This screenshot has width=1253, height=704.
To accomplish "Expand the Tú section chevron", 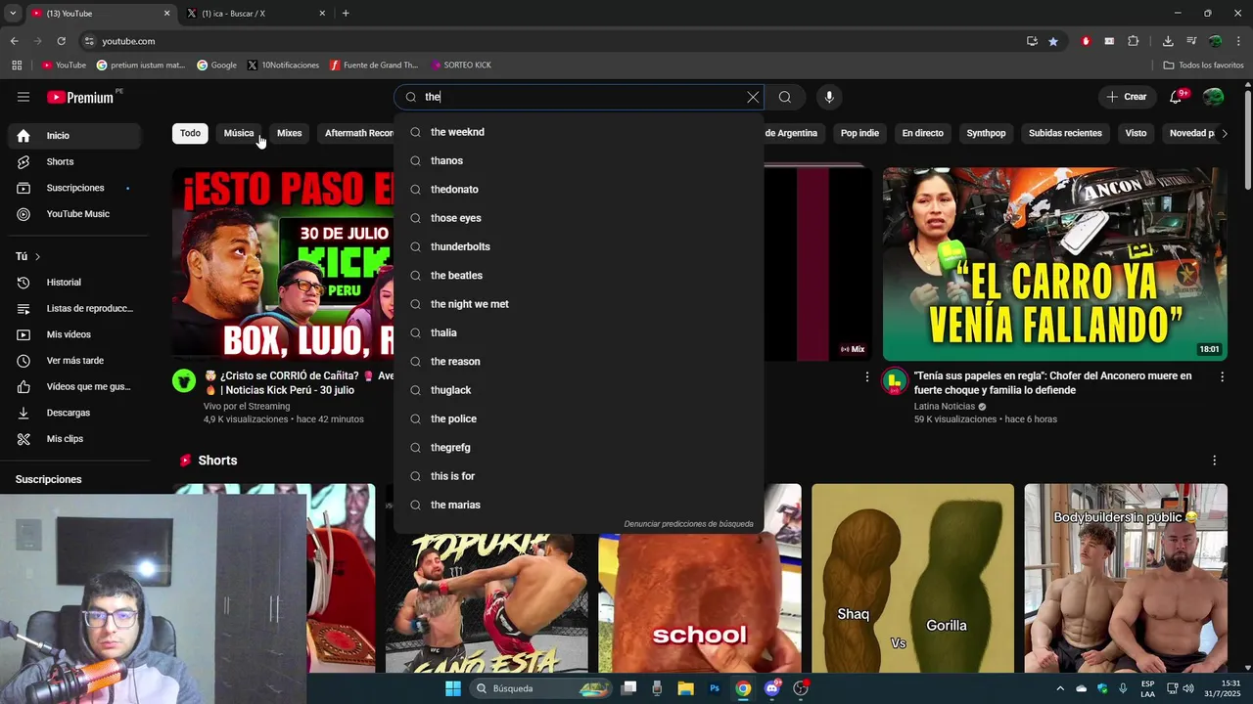I will pos(37,256).
